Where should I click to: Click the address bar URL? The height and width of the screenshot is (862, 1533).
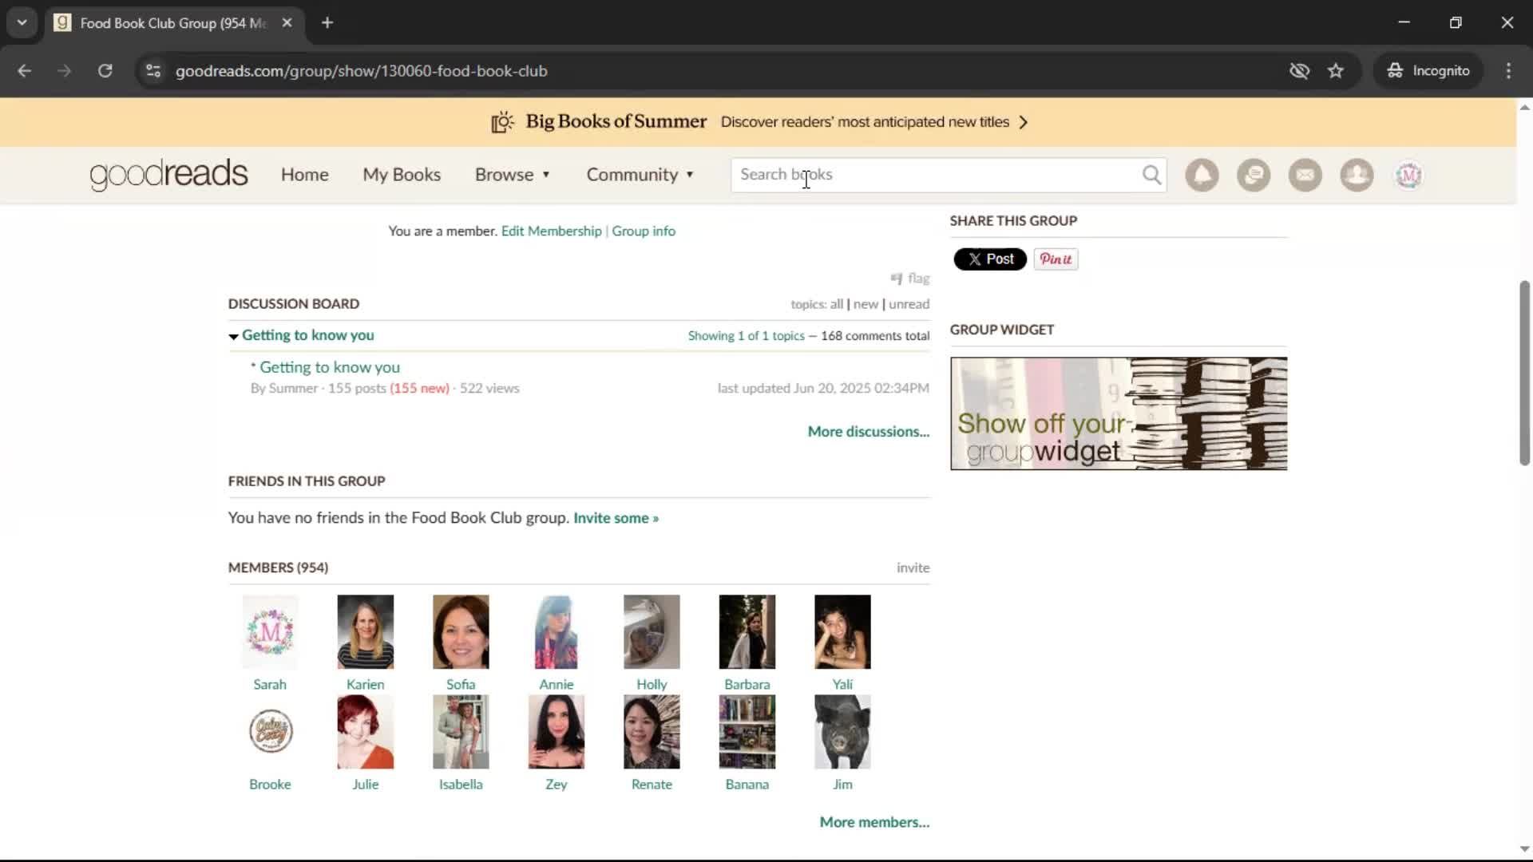point(361,71)
